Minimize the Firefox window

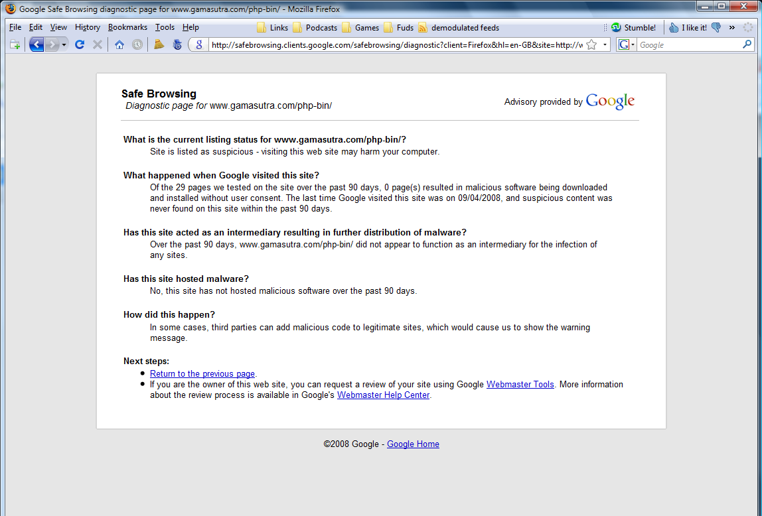[705, 7]
